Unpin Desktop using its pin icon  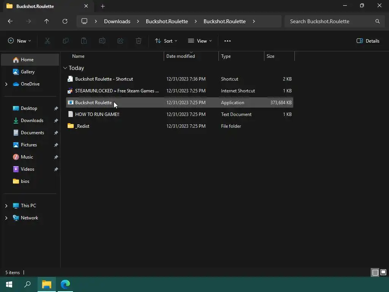click(56, 108)
